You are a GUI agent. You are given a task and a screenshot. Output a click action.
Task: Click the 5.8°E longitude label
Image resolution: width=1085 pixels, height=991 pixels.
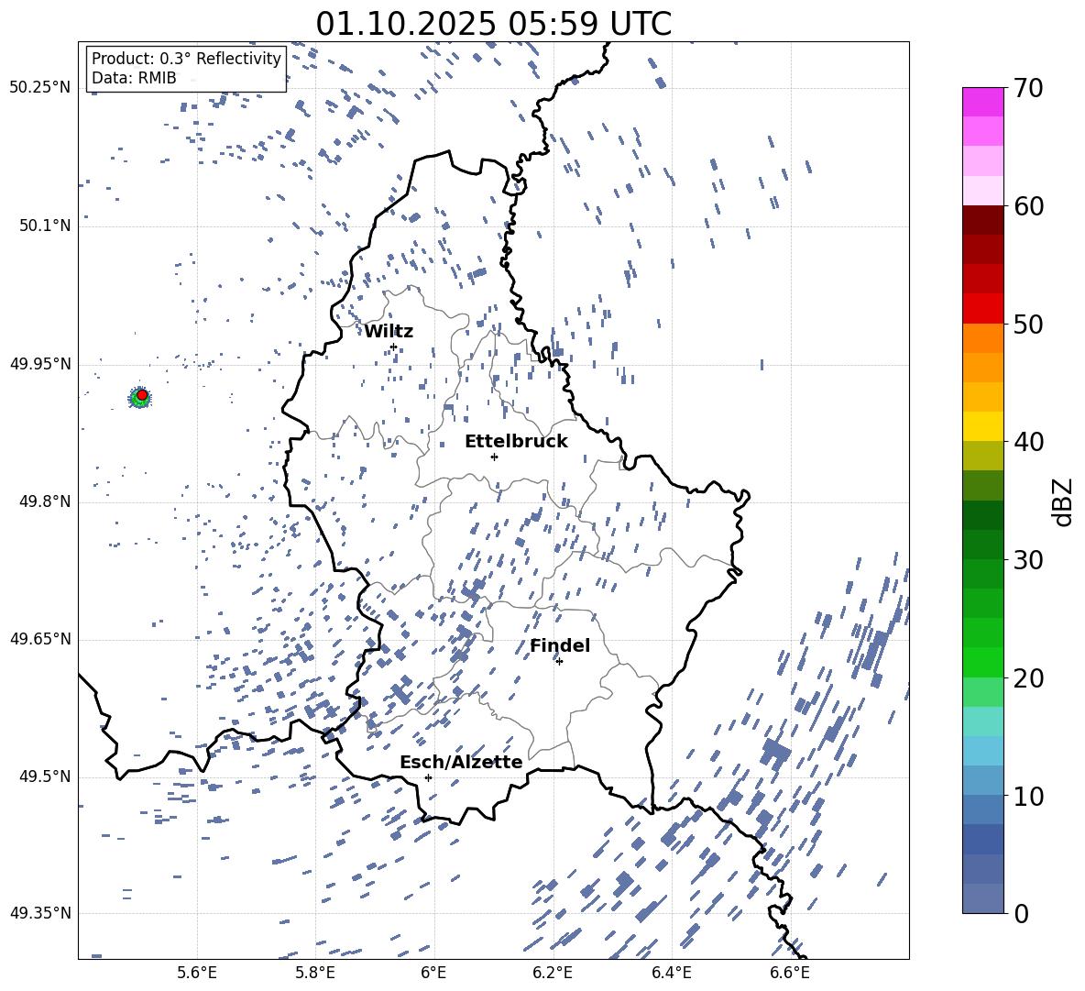315,973
